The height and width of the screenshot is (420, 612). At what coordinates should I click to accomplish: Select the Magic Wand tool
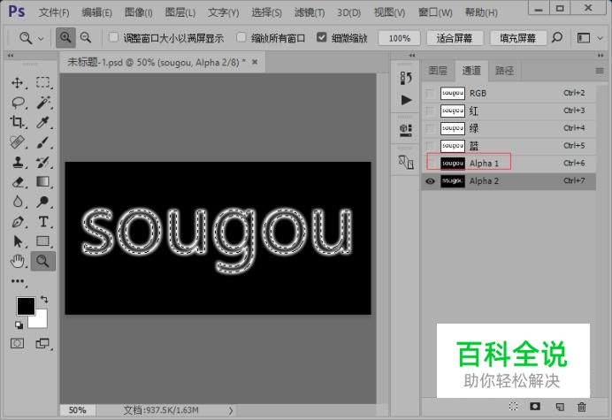[x=43, y=103]
